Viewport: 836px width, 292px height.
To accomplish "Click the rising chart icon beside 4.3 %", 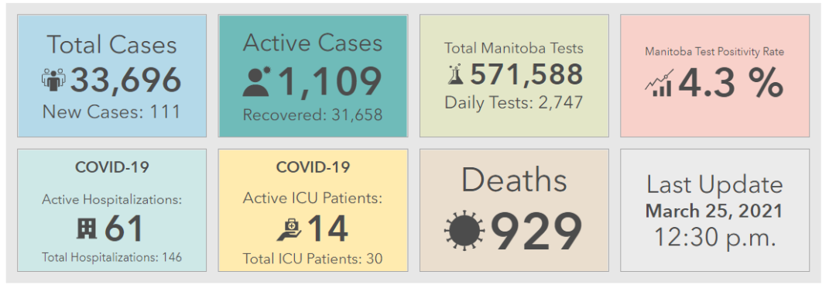I will pyautogui.click(x=659, y=83).
